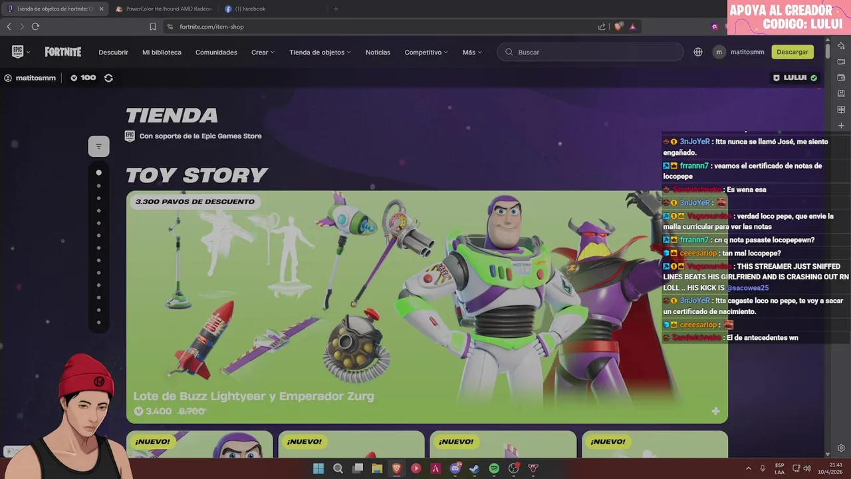The width and height of the screenshot is (851, 479).
Task: Open the fourth ¡NUEVO! item card
Action: tap(654, 444)
